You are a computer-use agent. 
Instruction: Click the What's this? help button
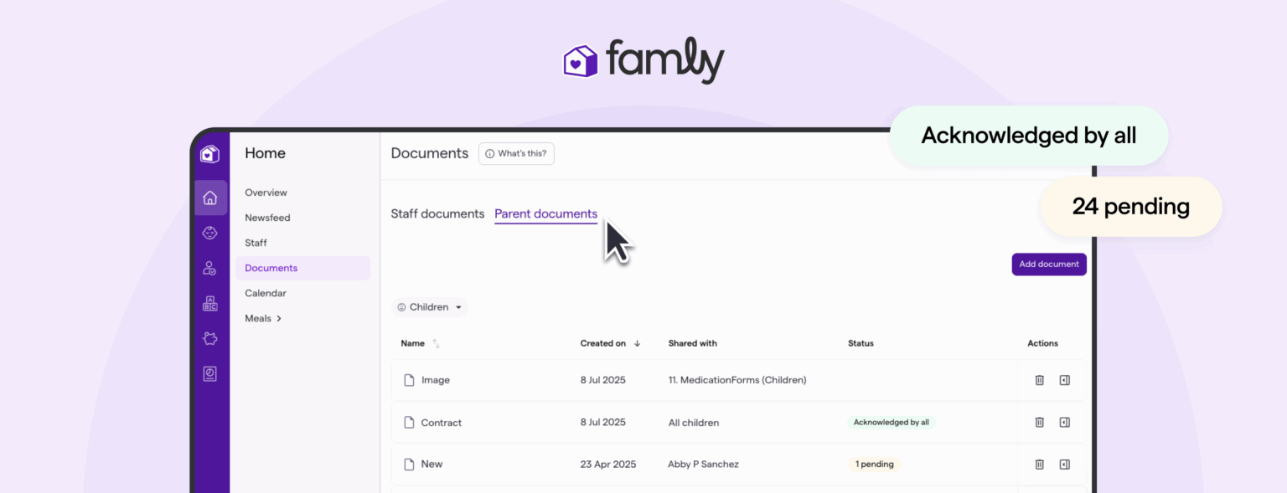[516, 154]
